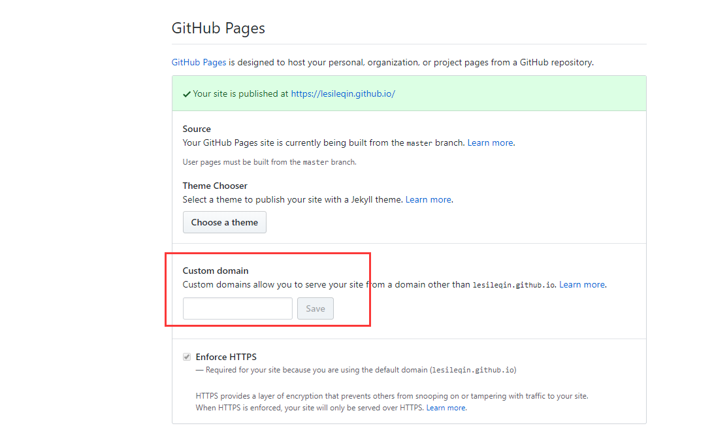Click the Source section heading
The height and width of the screenshot is (430, 714).
click(x=197, y=128)
